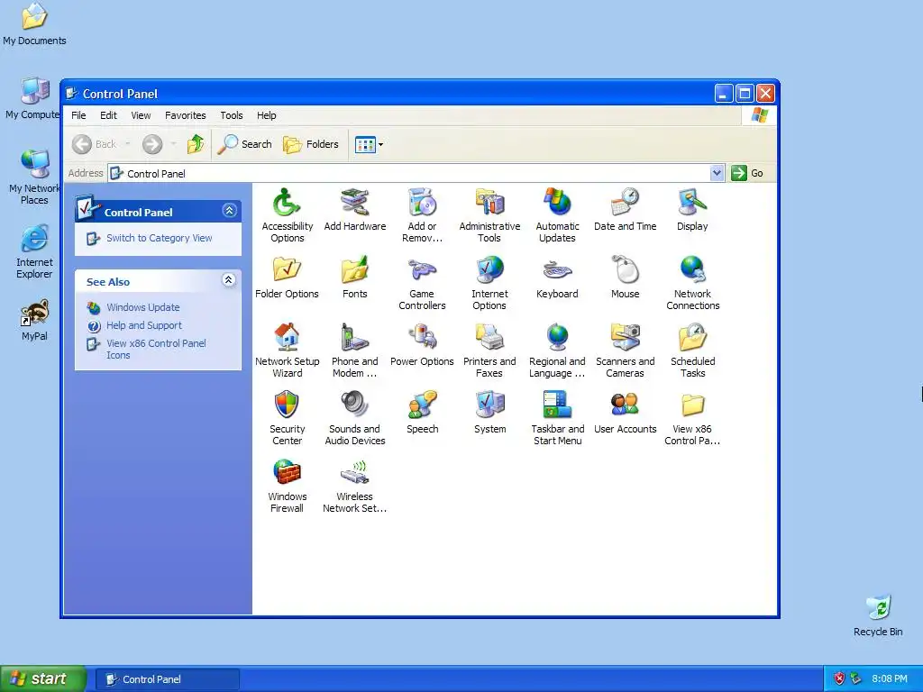The image size is (923, 692).
Task: Open the View menu
Action: 141,115
